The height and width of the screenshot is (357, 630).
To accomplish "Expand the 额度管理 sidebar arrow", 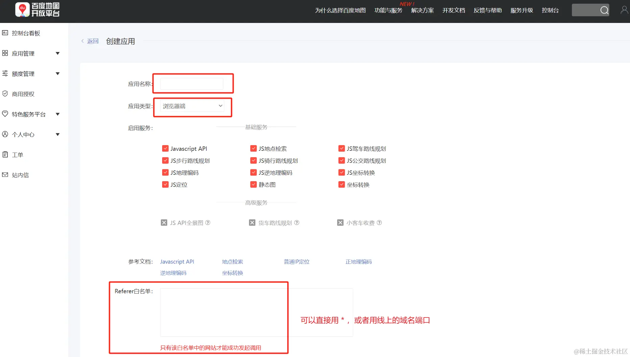I will (58, 74).
